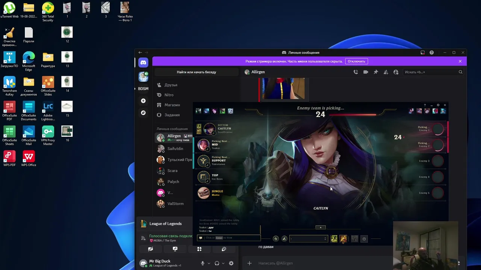The height and width of the screenshot is (270, 481).
Task: Open Друзья in Discord sidebar
Action: [x=196, y=85]
